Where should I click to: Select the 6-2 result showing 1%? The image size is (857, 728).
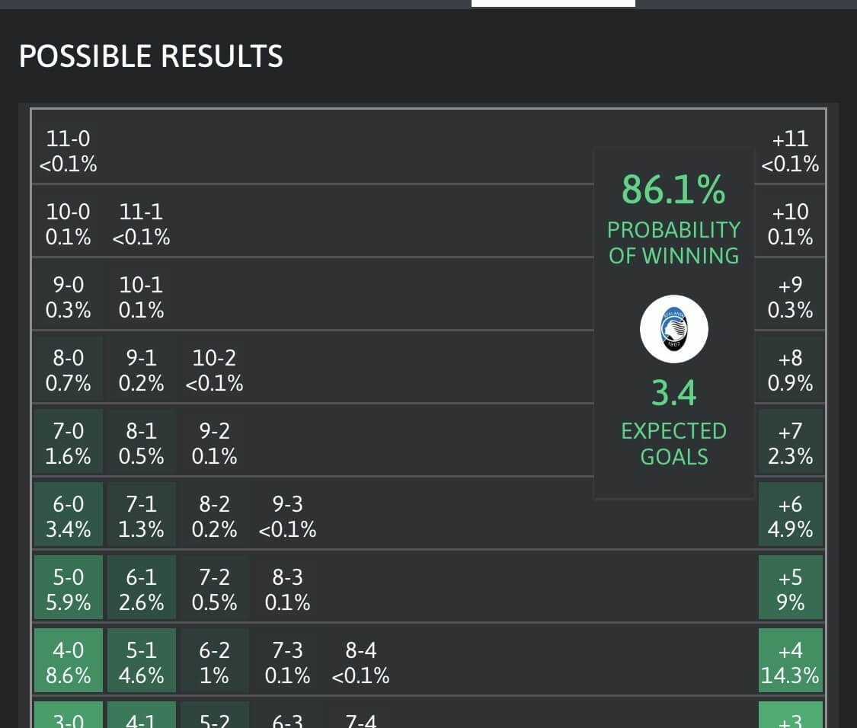coord(213,662)
